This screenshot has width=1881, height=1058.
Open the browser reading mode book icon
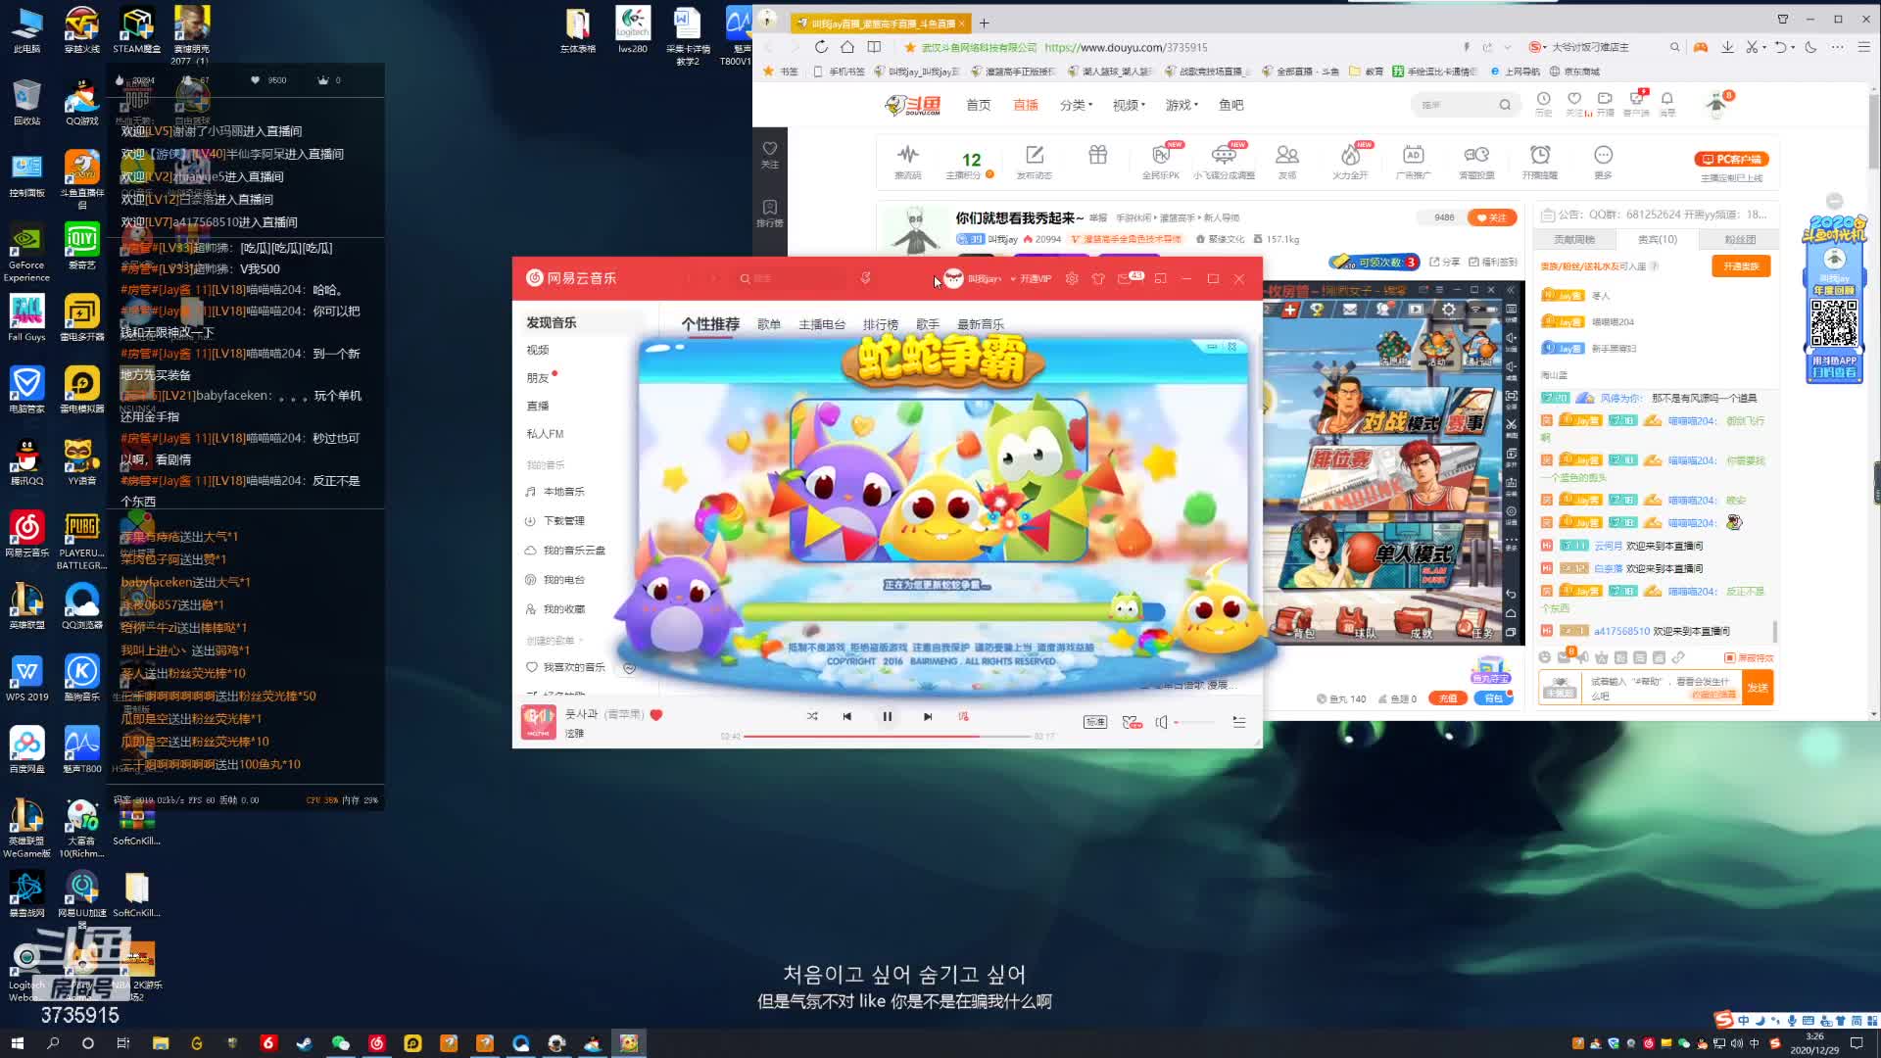[x=874, y=47]
